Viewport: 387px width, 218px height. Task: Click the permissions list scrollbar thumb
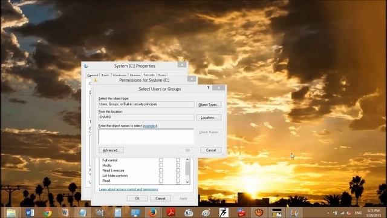coord(187,168)
